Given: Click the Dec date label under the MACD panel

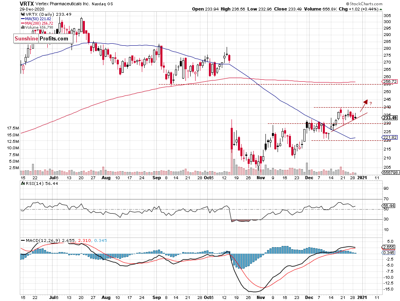Looking at the screenshot, I should tap(309, 297).
